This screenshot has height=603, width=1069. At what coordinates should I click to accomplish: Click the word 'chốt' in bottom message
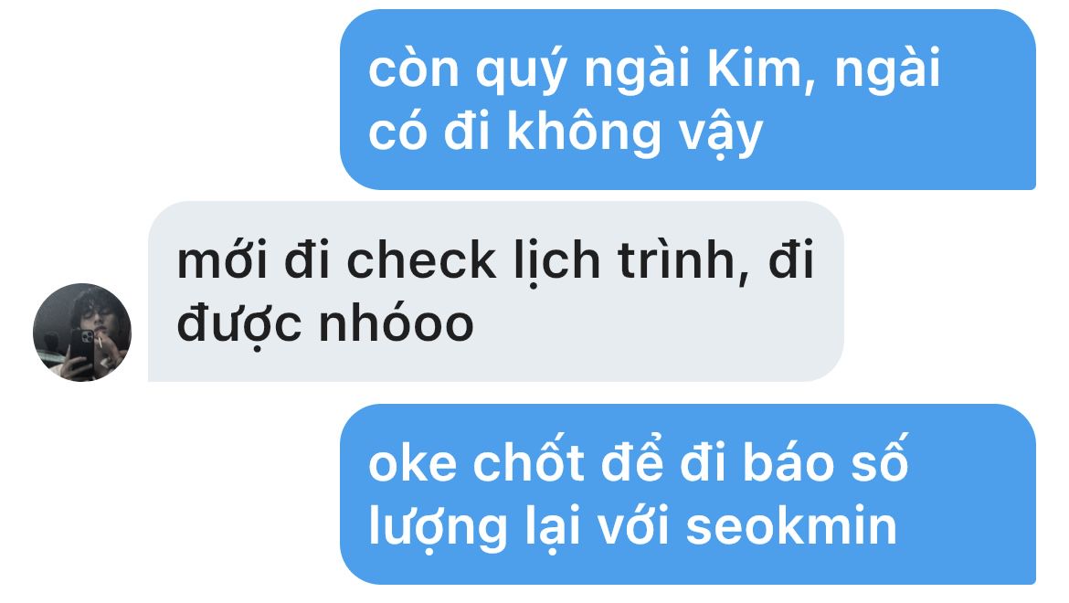pyautogui.click(x=528, y=460)
